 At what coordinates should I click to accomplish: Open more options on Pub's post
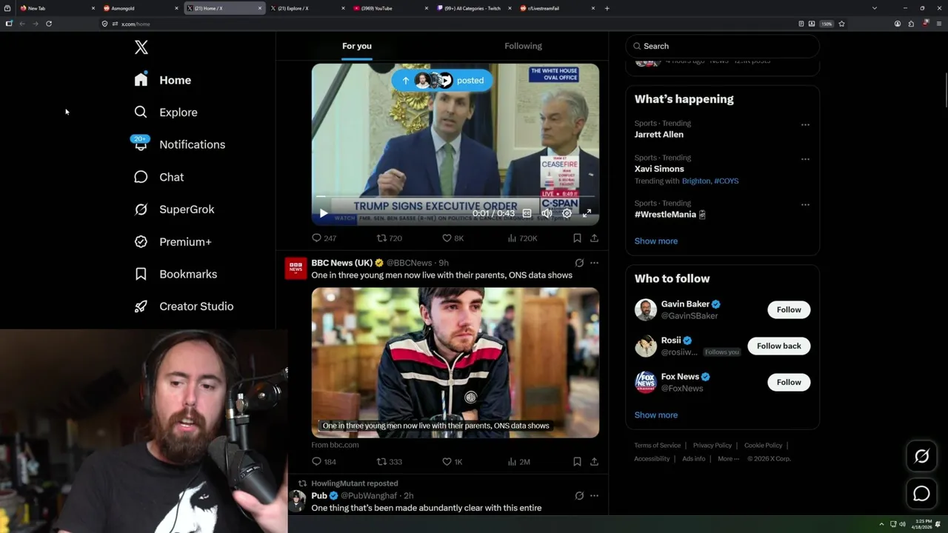594,495
